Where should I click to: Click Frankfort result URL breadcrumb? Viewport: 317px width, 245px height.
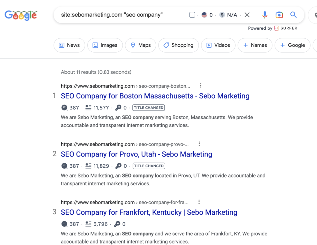[x=124, y=202]
